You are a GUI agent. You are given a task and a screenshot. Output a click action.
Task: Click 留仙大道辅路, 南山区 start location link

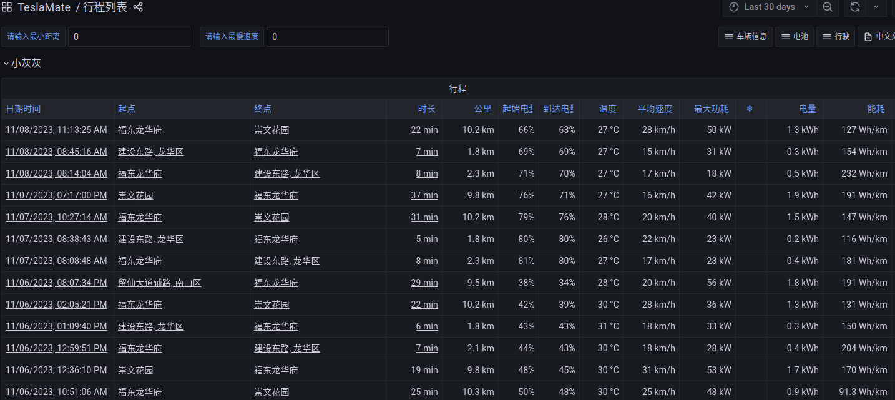coord(160,283)
